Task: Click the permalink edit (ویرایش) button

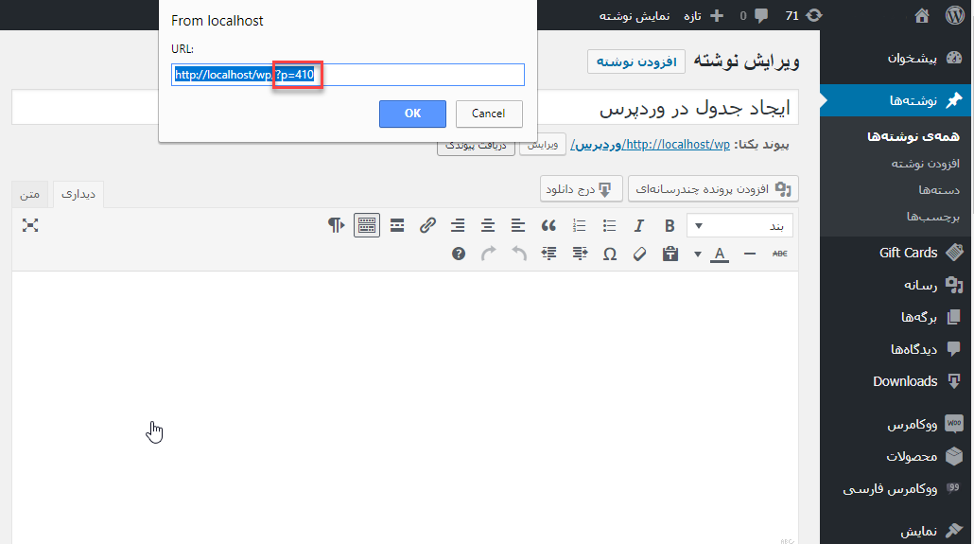Action: click(x=542, y=145)
